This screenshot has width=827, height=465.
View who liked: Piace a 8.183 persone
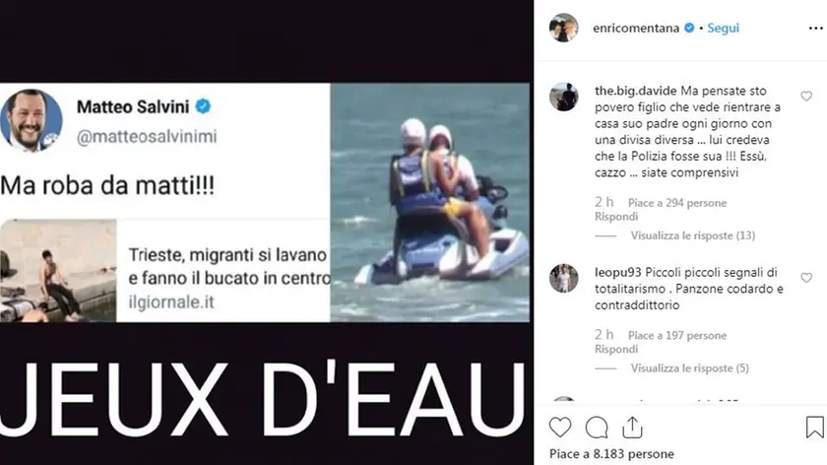pos(611,454)
